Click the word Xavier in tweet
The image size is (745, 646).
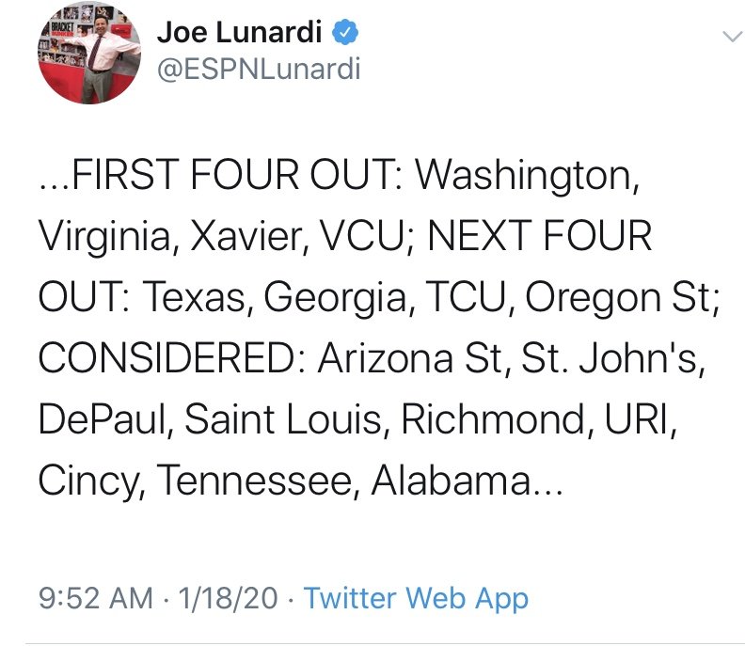click(246, 236)
